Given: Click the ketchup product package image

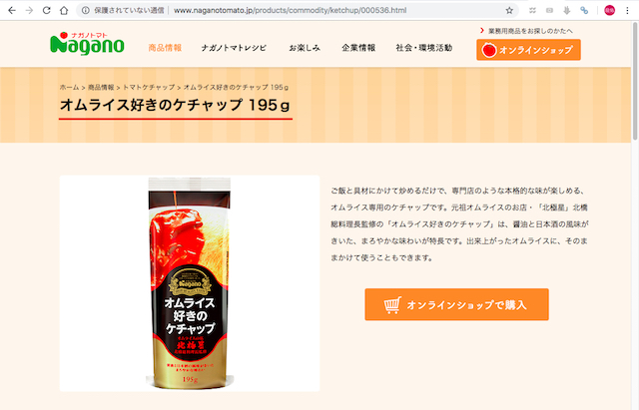Looking at the screenshot, I should coord(190,283).
